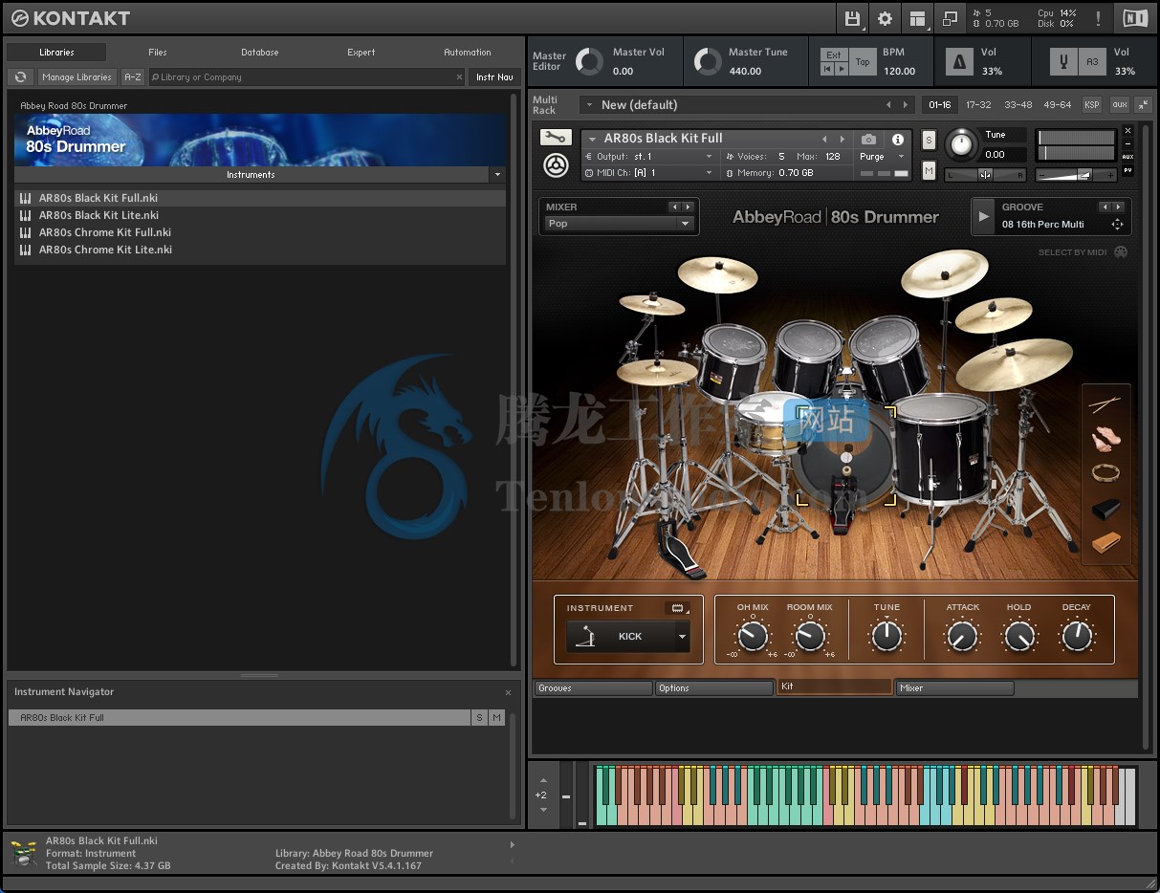Toggle Ext sync for the master clock
Viewport: 1160px width, 893px height.
coord(834,55)
